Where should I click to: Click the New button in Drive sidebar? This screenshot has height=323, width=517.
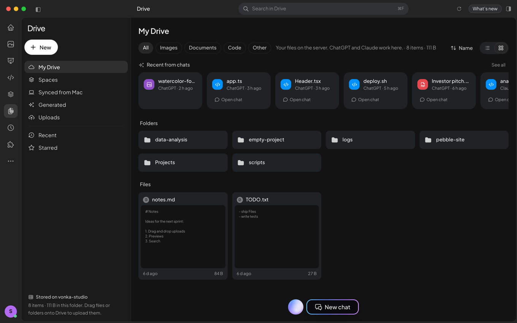tap(41, 47)
